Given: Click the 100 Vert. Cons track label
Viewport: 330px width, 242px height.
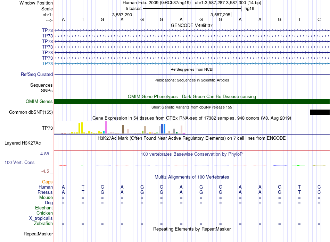Looking at the screenshot, I should (x=19, y=162).
